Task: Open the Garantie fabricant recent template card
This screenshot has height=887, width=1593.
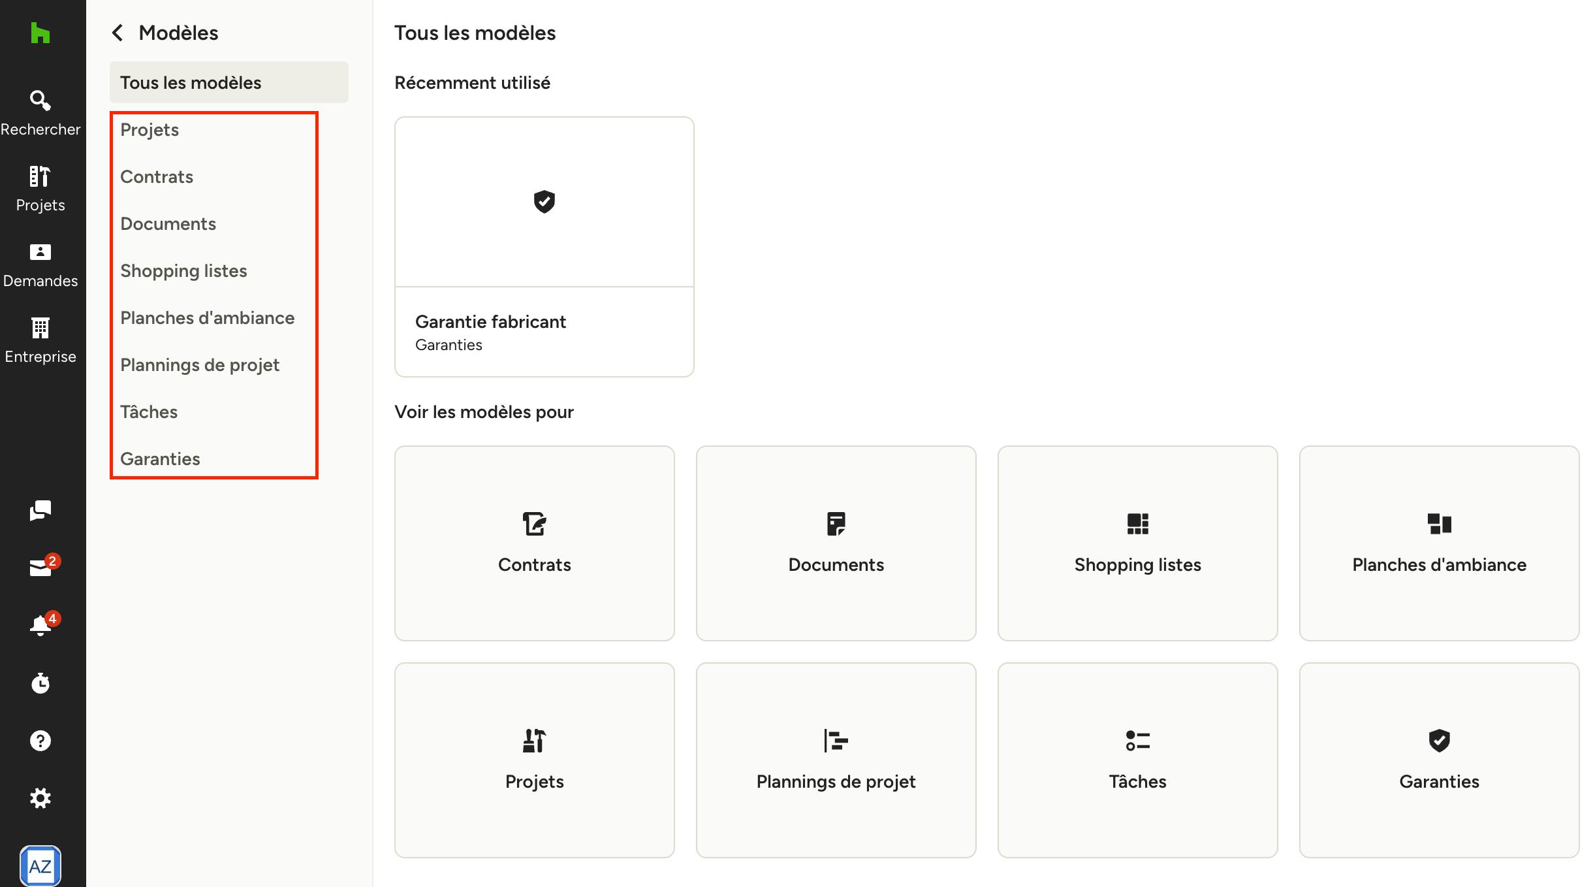Action: [544, 247]
